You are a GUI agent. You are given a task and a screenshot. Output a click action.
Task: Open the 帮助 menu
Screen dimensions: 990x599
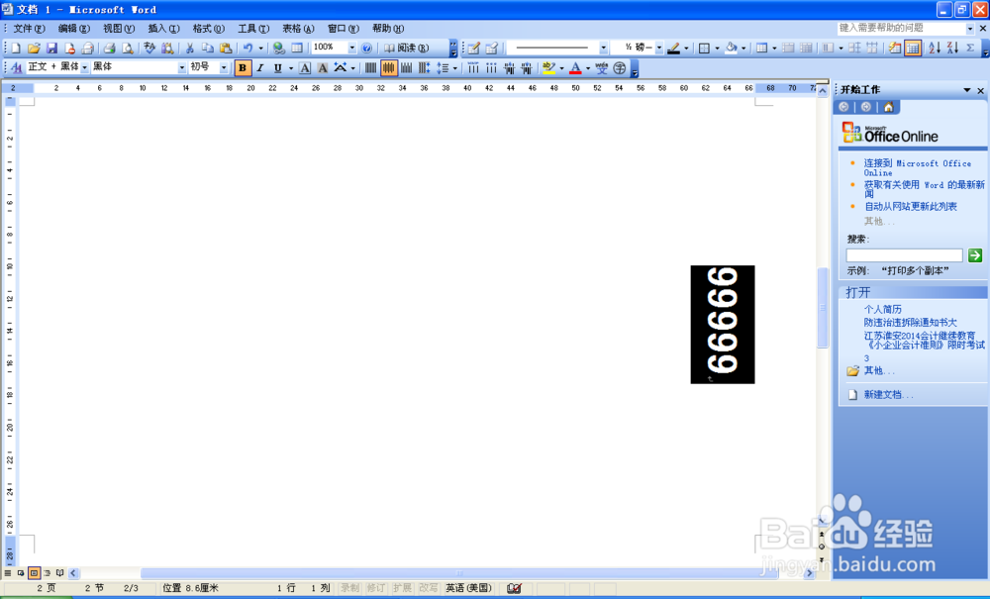[388, 29]
